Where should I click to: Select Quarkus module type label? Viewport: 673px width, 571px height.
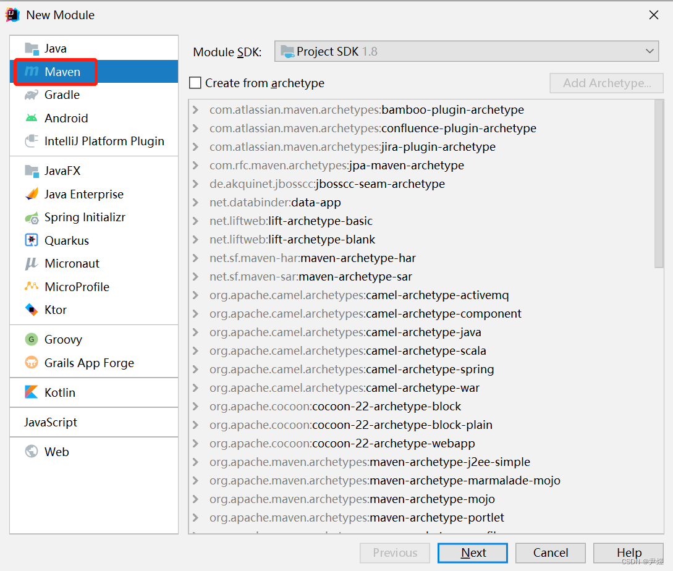[67, 241]
